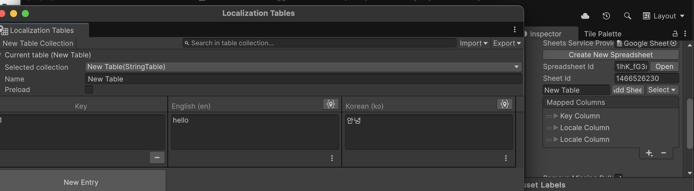This screenshot has height=191, width=694.
Task: Open the English entry options kebab menu
Action: [x=332, y=158]
